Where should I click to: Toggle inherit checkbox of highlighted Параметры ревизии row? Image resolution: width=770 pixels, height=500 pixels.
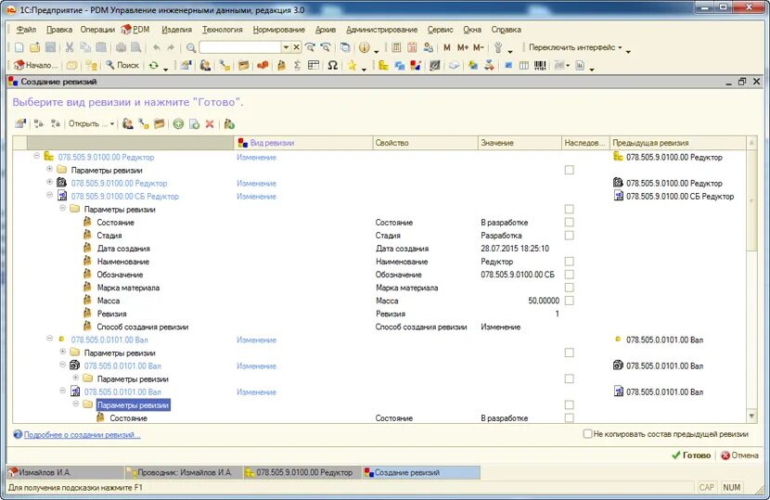570,404
